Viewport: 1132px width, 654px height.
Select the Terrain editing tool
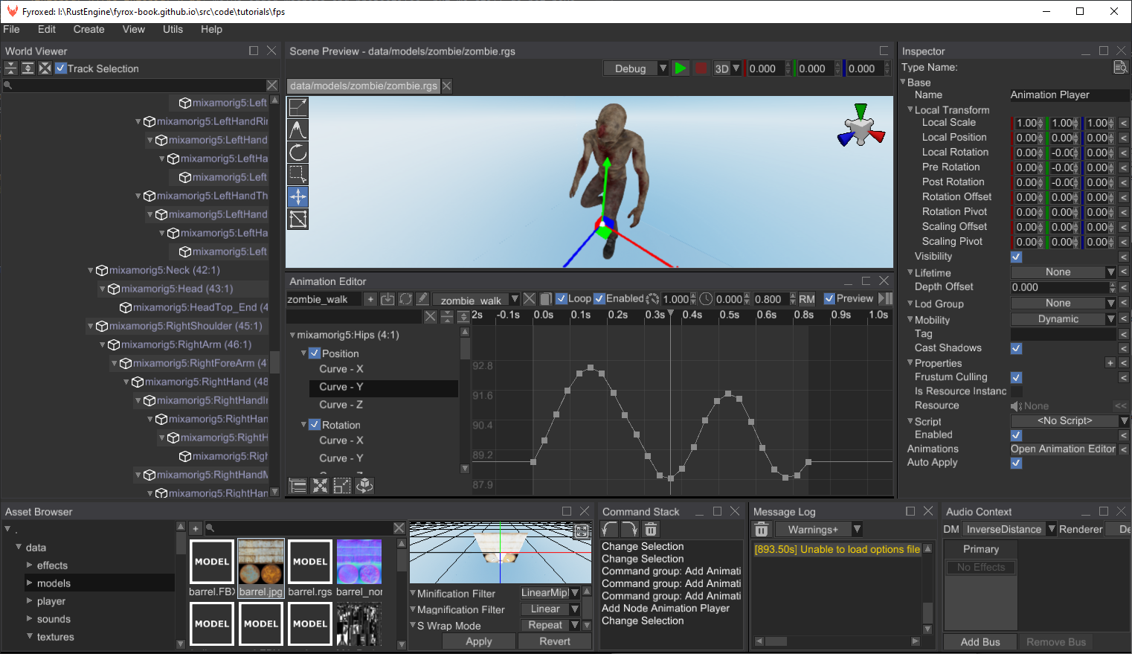[x=298, y=129]
